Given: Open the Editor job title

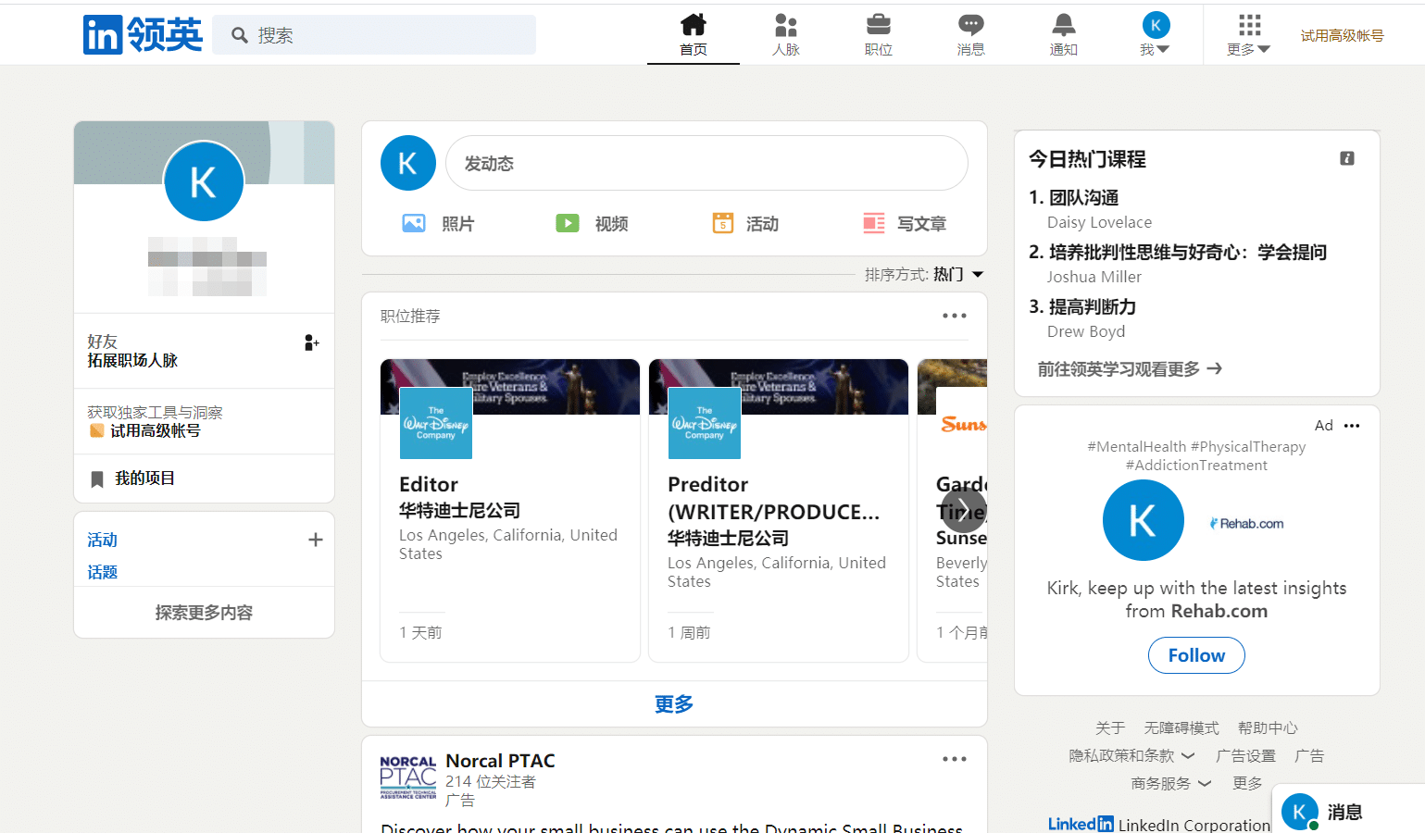Looking at the screenshot, I should [x=429, y=484].
